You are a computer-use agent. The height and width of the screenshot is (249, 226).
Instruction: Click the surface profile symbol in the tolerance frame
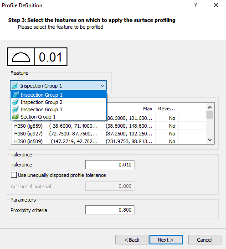pos(21,57)
